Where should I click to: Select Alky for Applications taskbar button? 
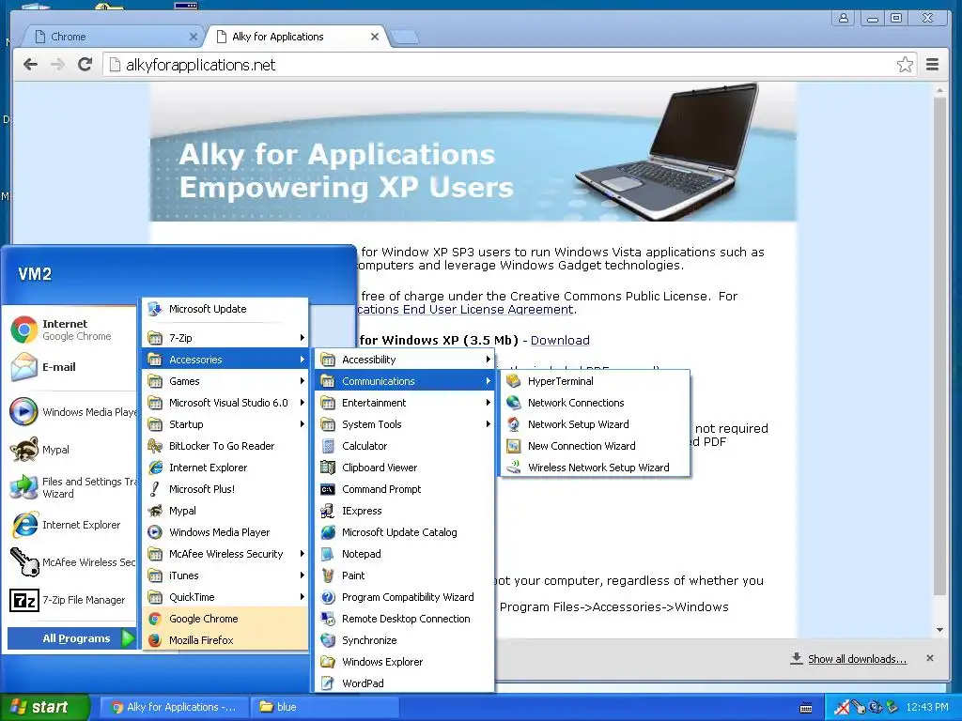(174, 707)
